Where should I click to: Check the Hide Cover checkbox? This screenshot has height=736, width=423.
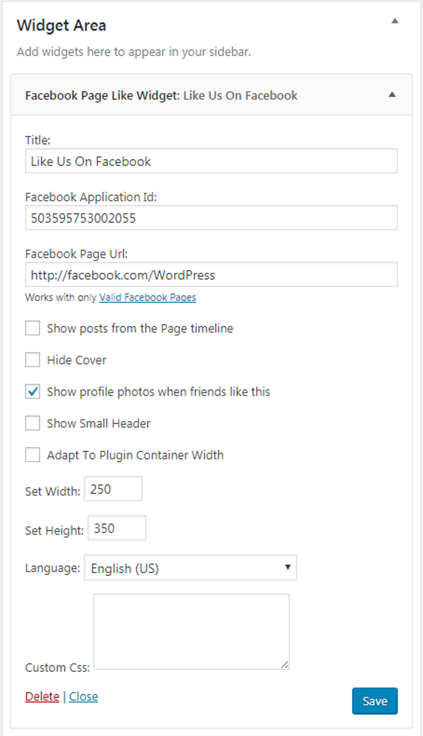33,359
